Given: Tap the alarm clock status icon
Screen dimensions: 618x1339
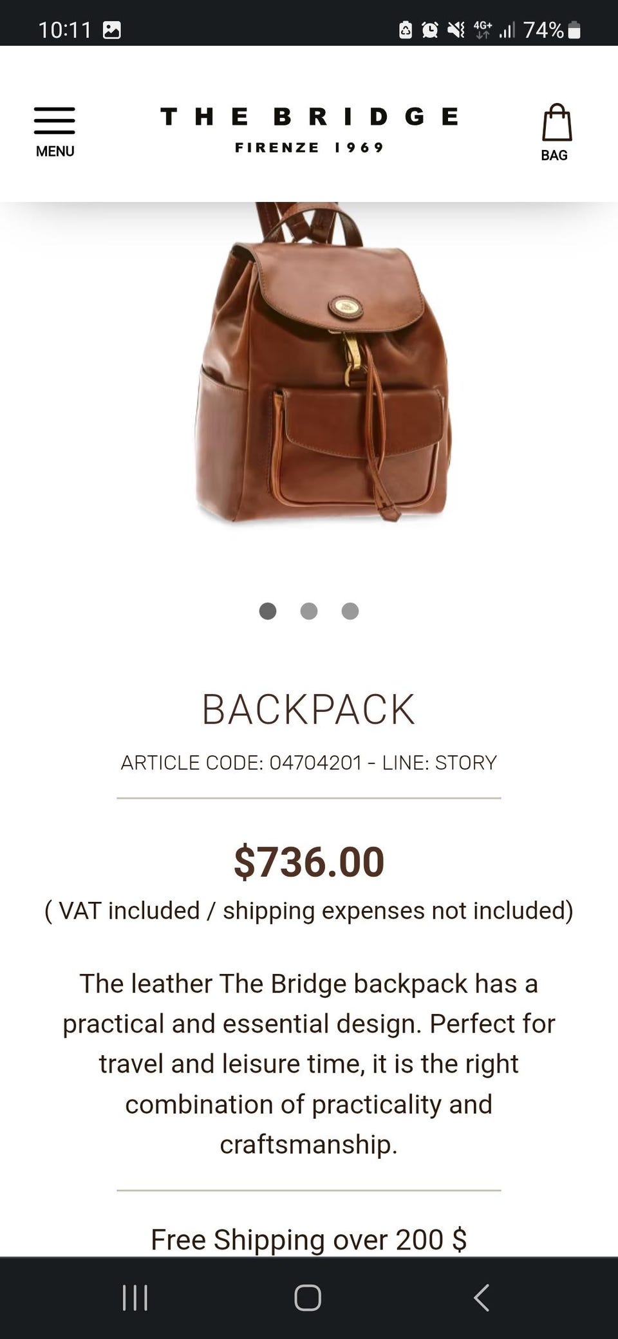Looking at the screenshot, I should coord(430,30).
